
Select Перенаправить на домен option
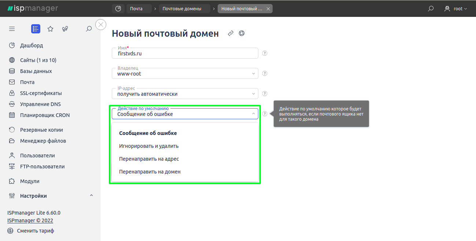[185, 172]
